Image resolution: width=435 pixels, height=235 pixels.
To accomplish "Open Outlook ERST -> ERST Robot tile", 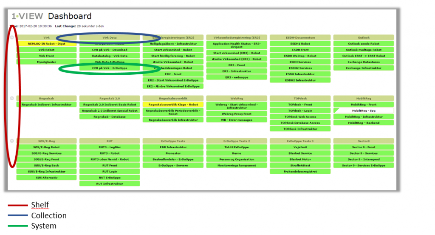I will point(364,56).
